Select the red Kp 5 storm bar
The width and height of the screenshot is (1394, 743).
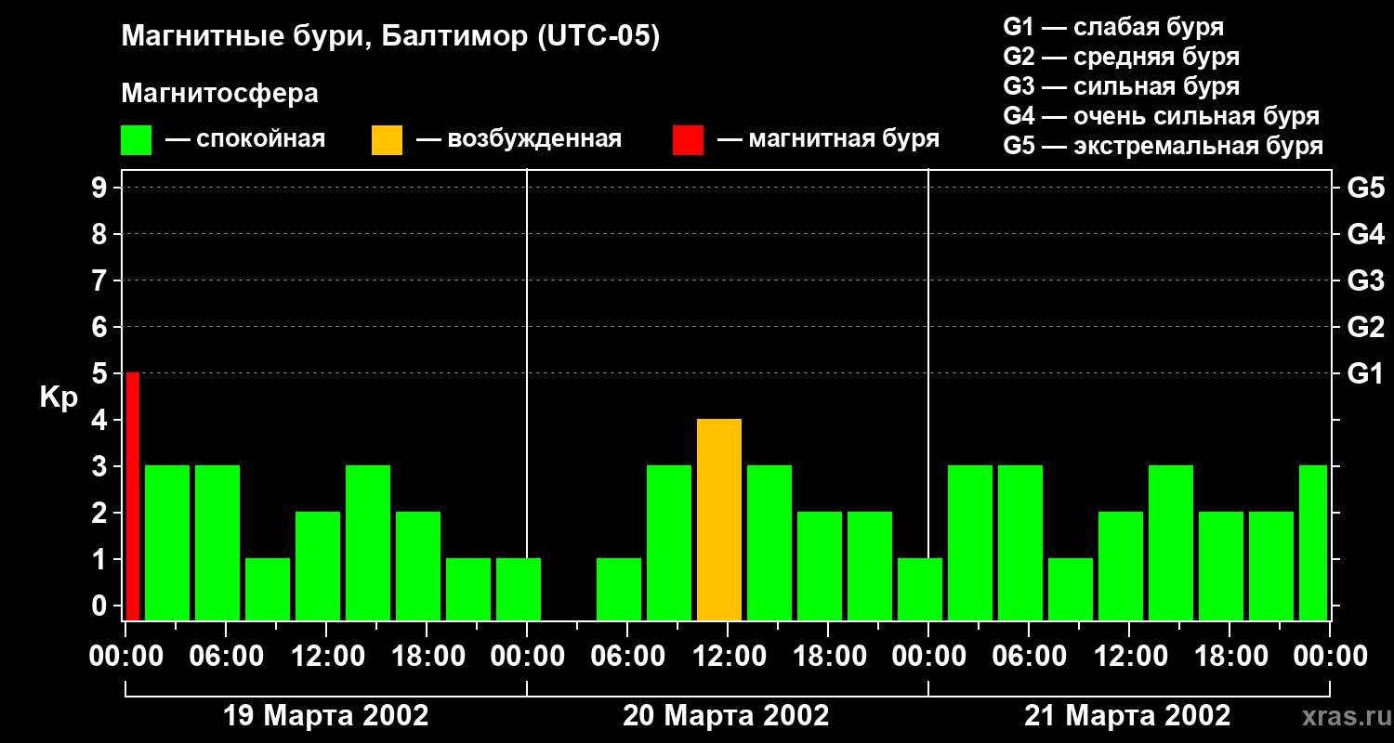point(132,496)
